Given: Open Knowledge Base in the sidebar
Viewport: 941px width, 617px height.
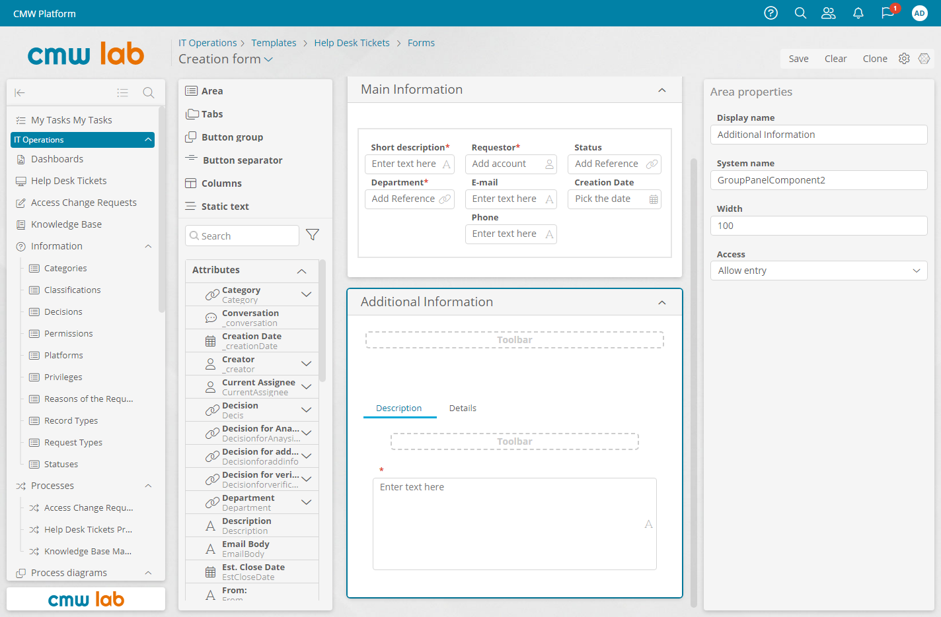Looking at the screenshot, I should 66,224.
